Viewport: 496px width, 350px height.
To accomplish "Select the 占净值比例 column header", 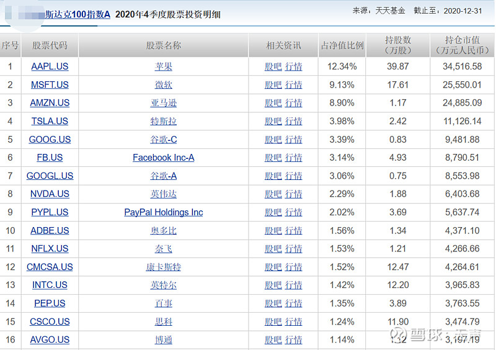I will [x=342, y=45].
